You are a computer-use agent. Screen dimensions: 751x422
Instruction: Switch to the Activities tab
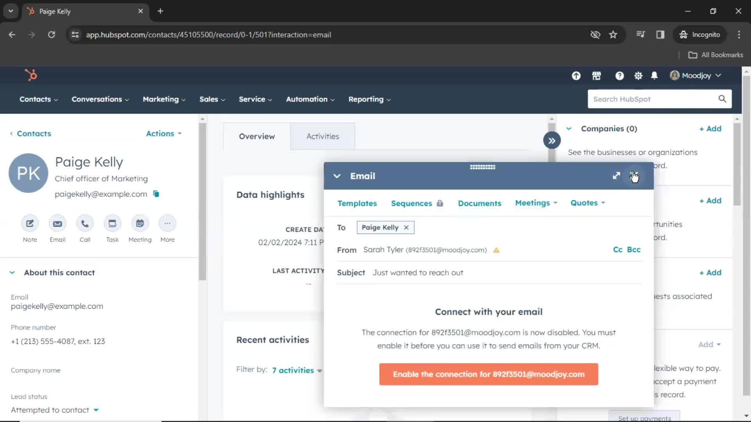322,136
